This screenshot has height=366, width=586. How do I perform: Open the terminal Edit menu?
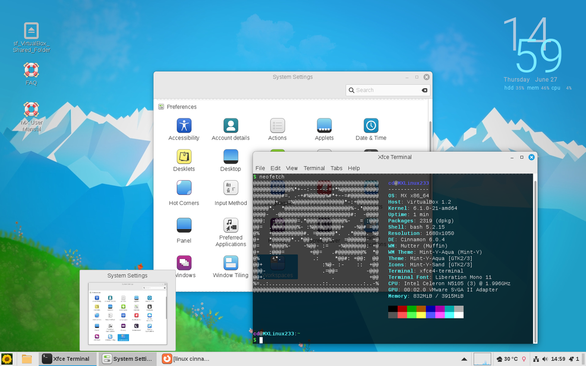click(x=276, y=168)
